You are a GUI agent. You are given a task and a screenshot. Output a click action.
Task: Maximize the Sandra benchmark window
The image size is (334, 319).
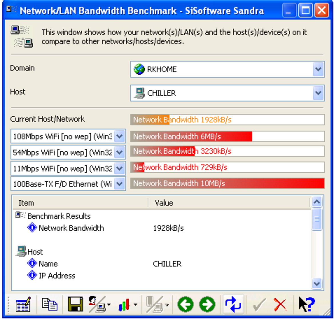pos(305,10)
